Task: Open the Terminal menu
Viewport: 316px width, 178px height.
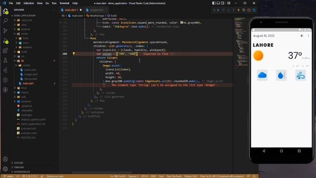Action: (x=64, y=3)
